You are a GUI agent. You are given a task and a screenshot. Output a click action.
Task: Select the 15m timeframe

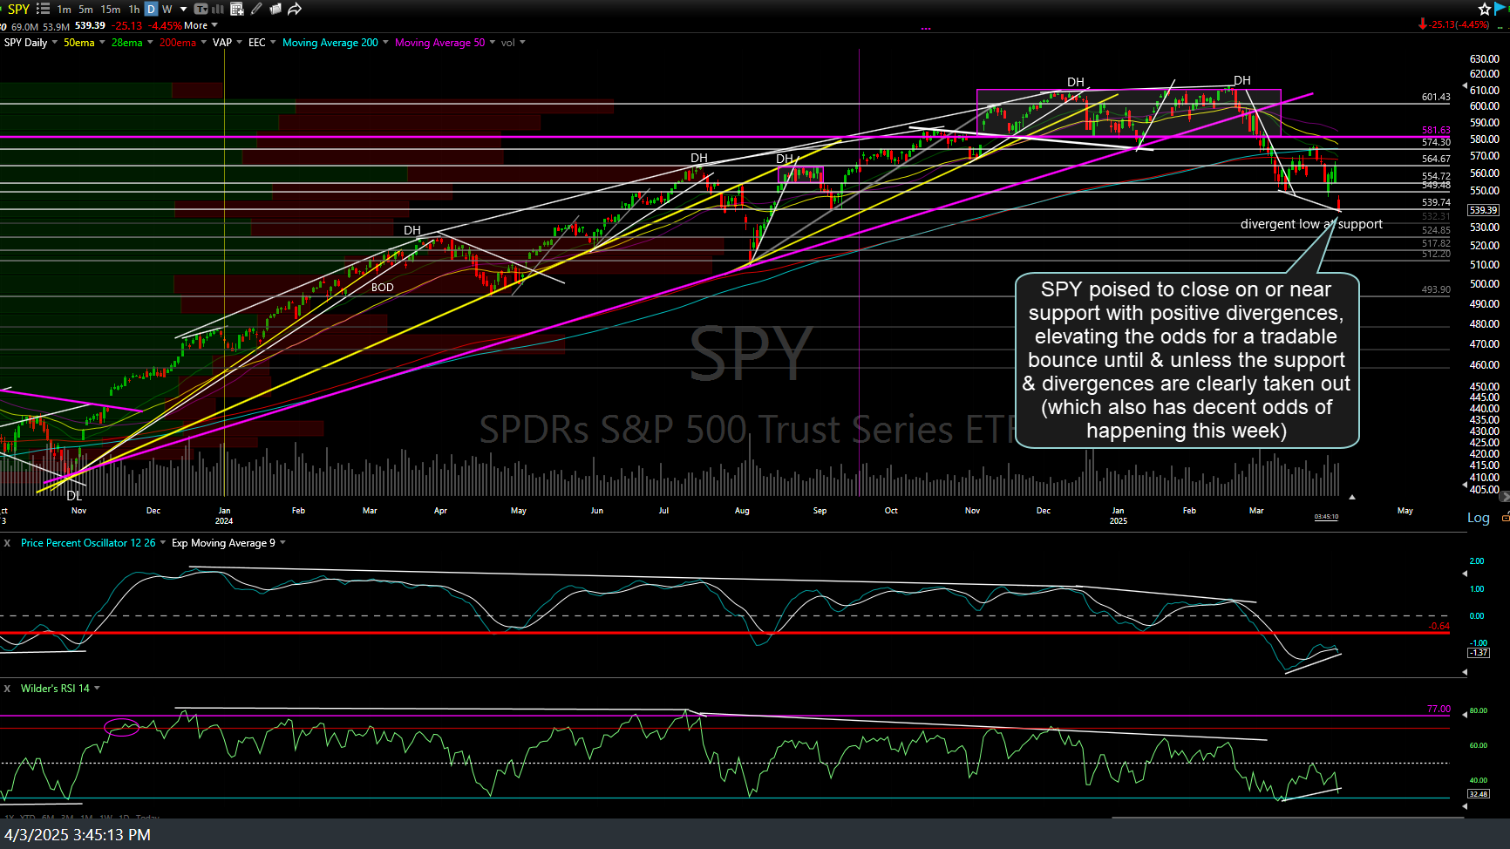coord(111,9)
